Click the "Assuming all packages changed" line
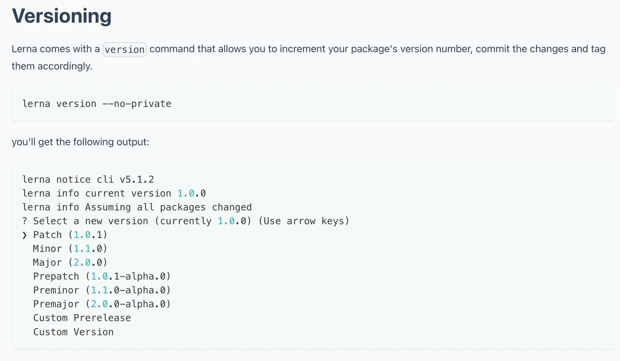The width and height of the screenshot is (620, 361). 168,207
